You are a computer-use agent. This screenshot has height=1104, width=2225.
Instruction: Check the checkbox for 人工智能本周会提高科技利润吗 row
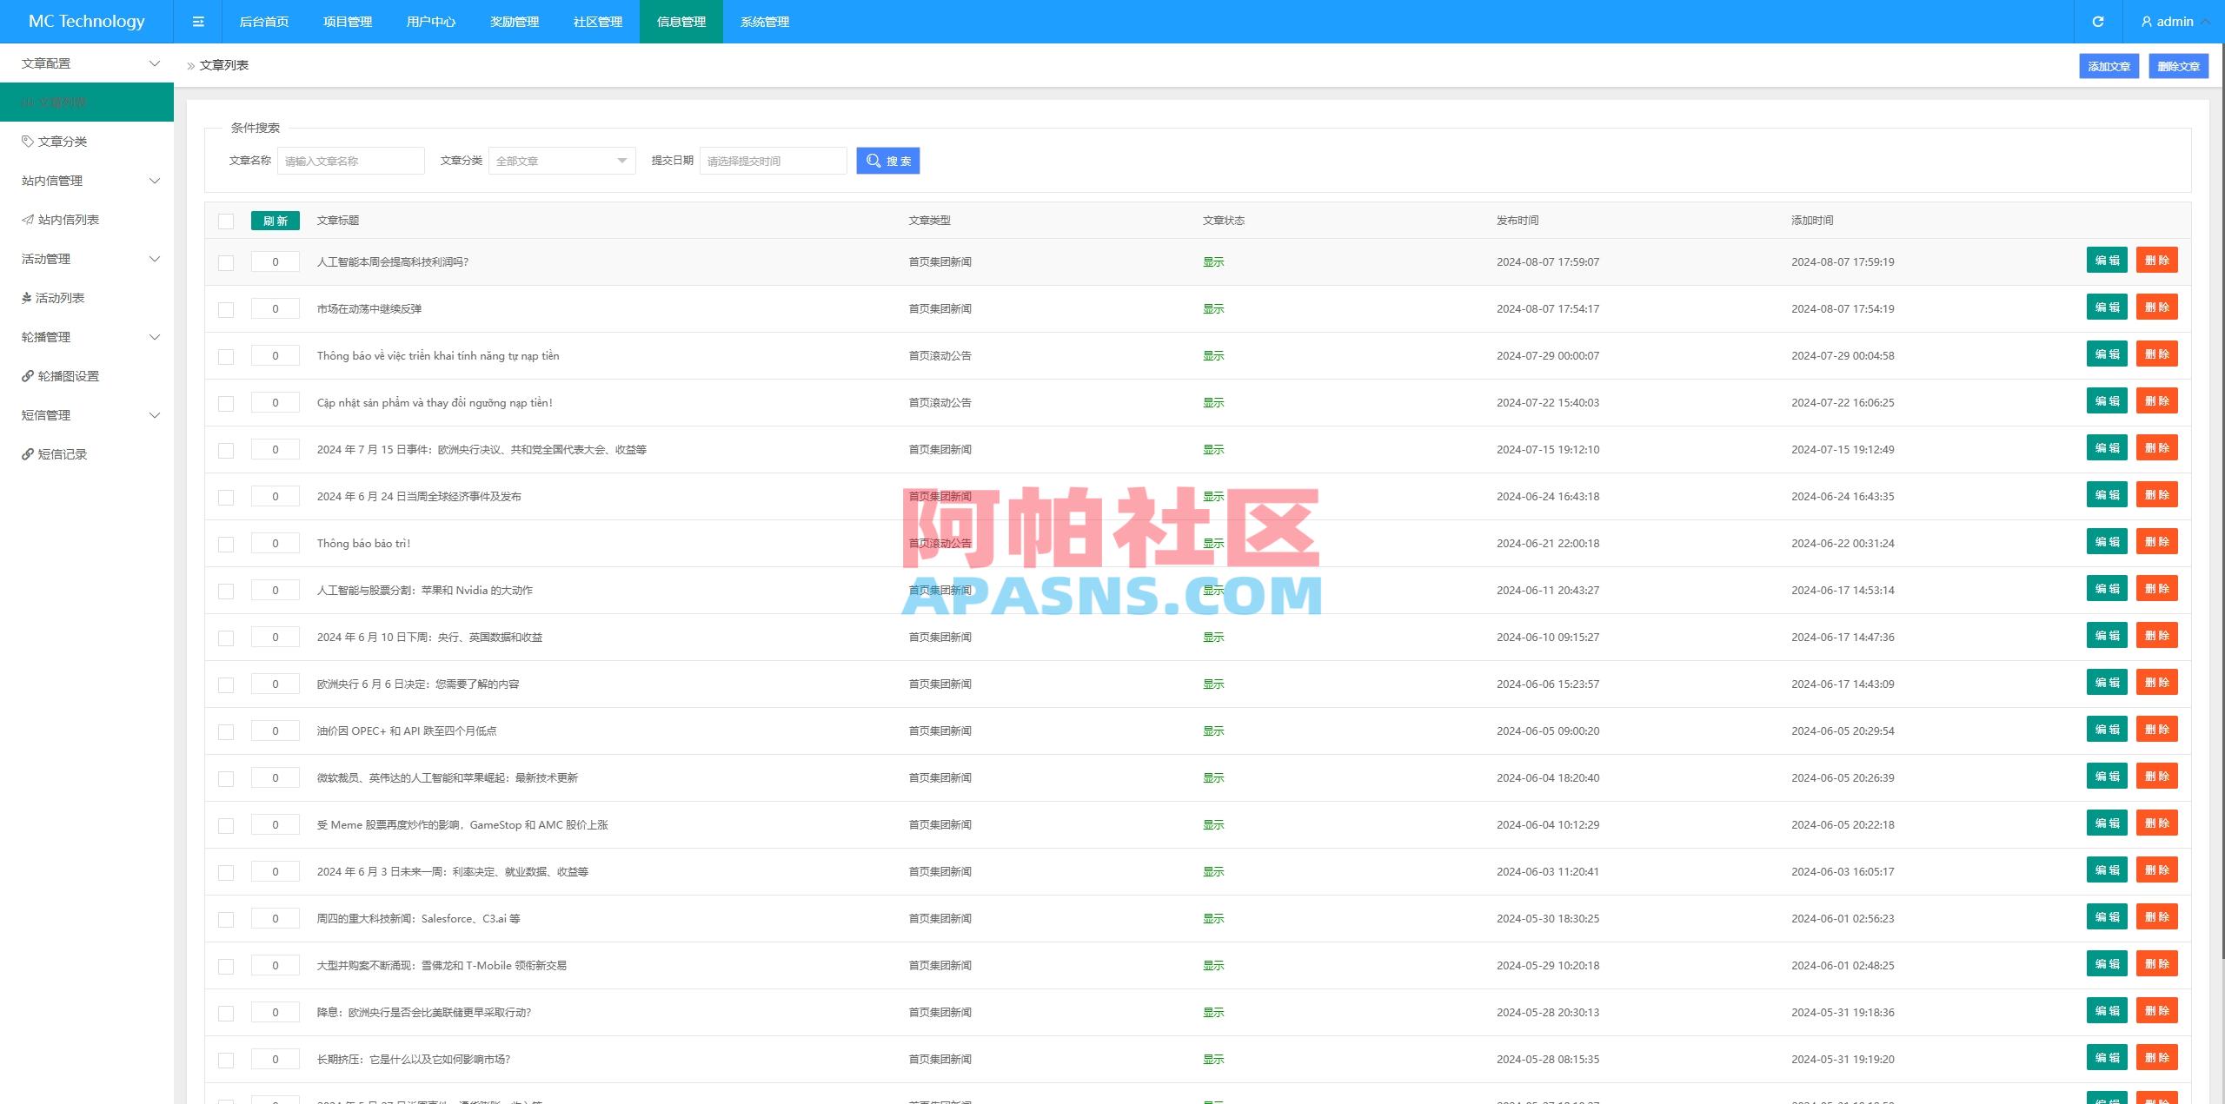[226, 261]
